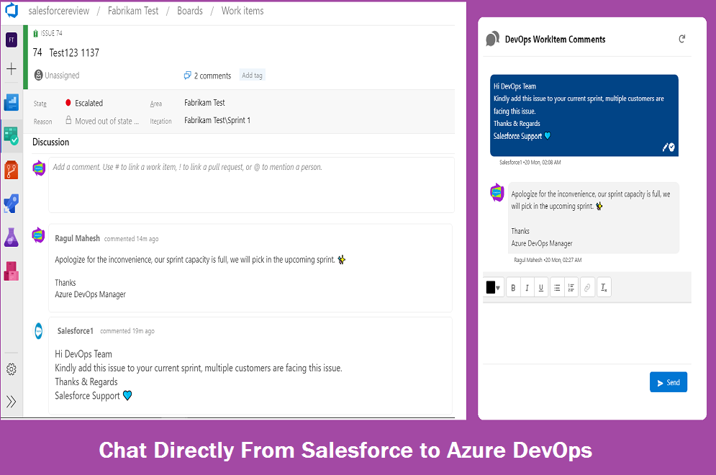Select the Repos branch icon in the sidebar
The height and width of the screenshot is (475, 716).
tap(11, 168)
